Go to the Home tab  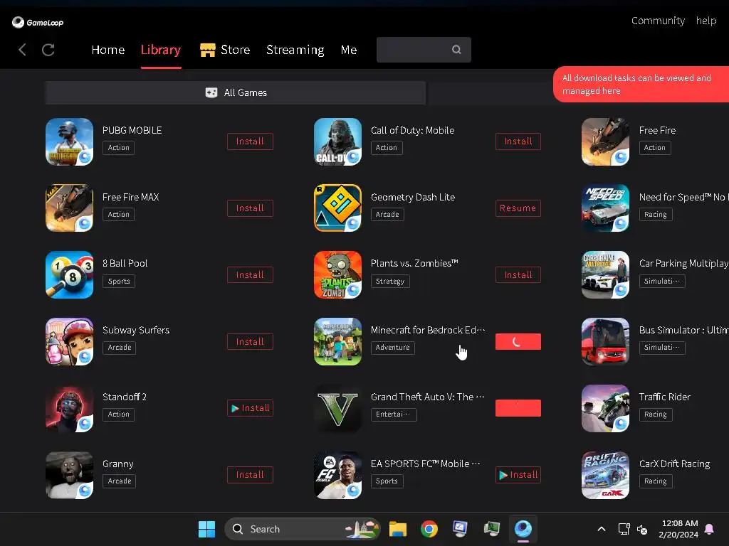tap(108, 50)
